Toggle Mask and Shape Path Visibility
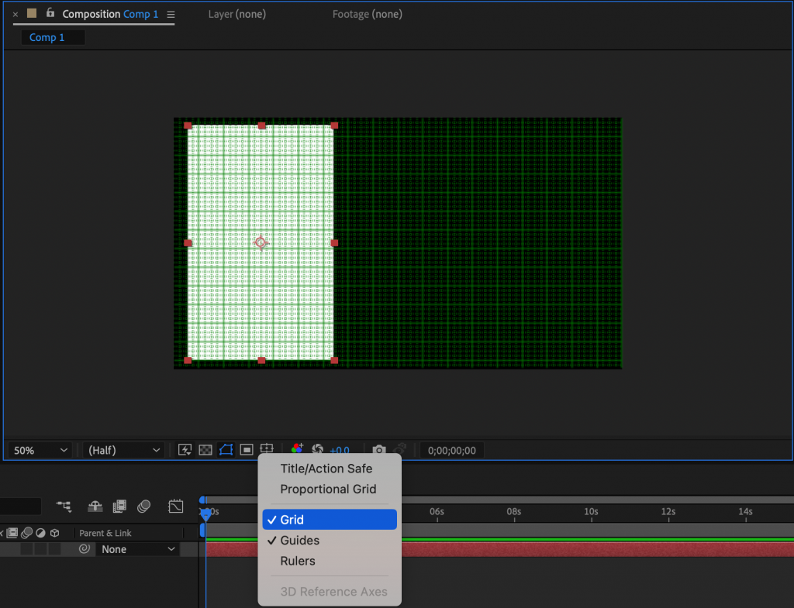This screenshot has height=608, width=794. [x=225, y=449]
